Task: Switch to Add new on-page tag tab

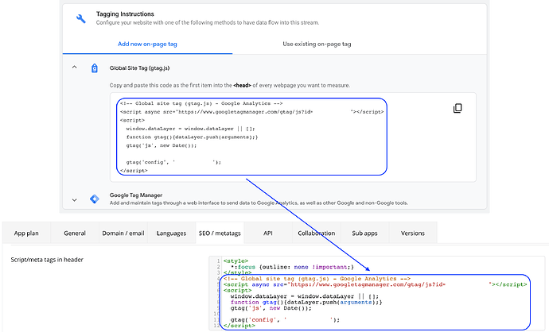Action: (x=147, y=44)
